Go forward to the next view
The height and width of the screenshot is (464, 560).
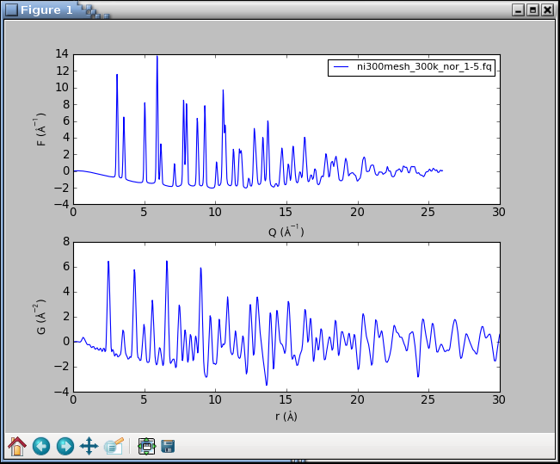click(65, 446)
